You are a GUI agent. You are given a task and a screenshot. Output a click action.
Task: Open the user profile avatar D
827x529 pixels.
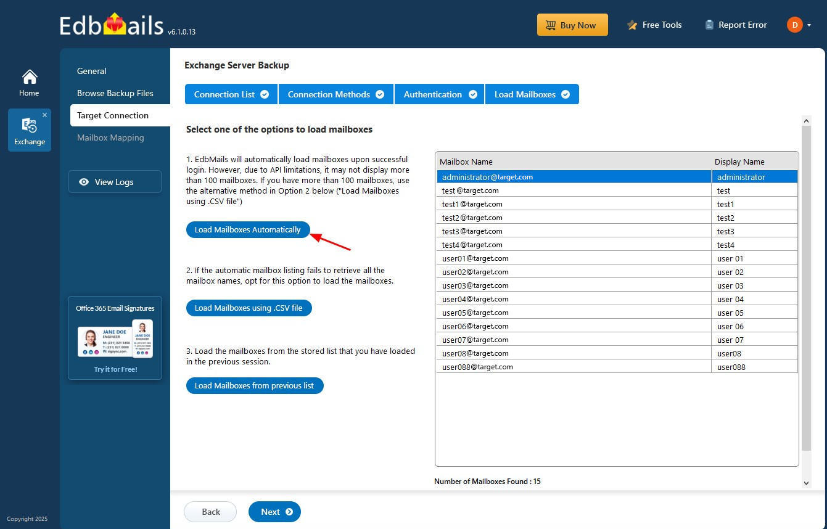[x=794, y=25]
